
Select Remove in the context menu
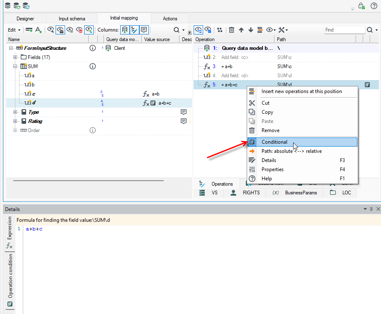(303, 130)
